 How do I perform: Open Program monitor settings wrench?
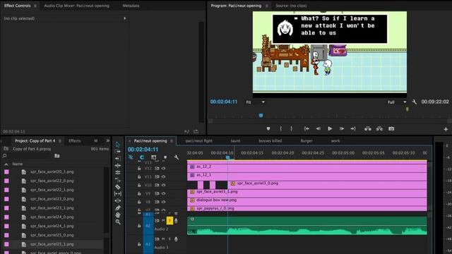click(415, 102)
